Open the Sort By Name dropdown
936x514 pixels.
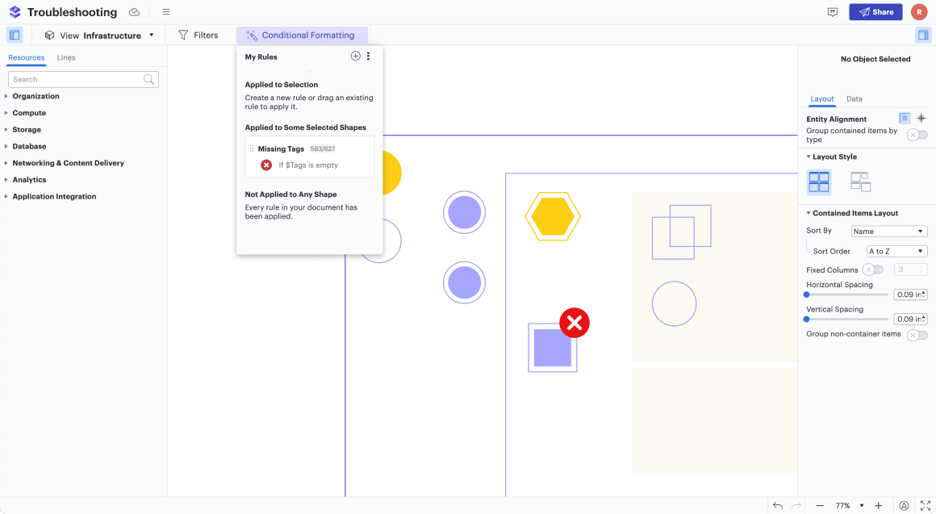[889, 232]
